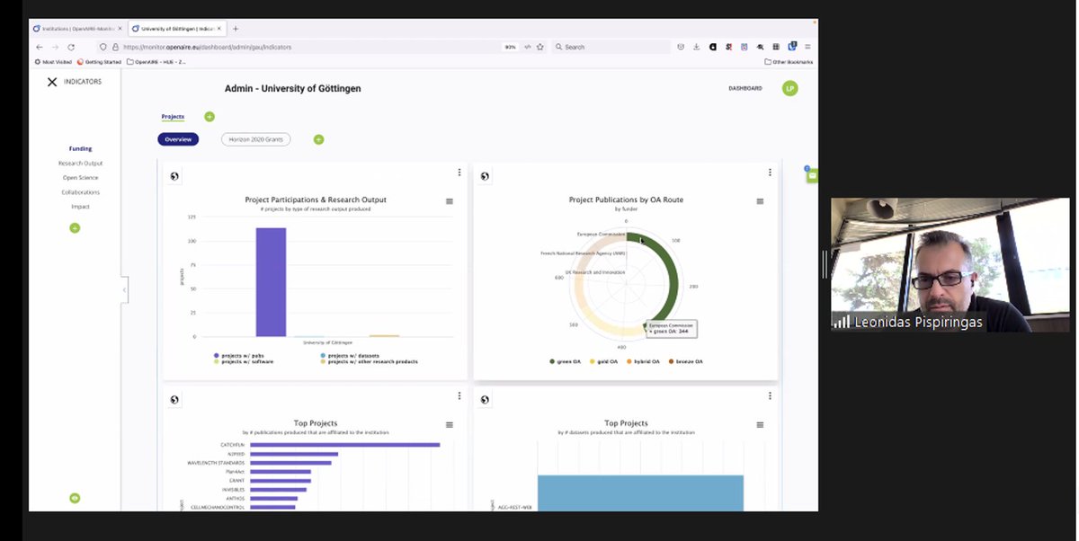Screen dimensions: 1079x541
Task: Close the Indicators sidebar with the X icon
Action: click(x=52, y=82)
